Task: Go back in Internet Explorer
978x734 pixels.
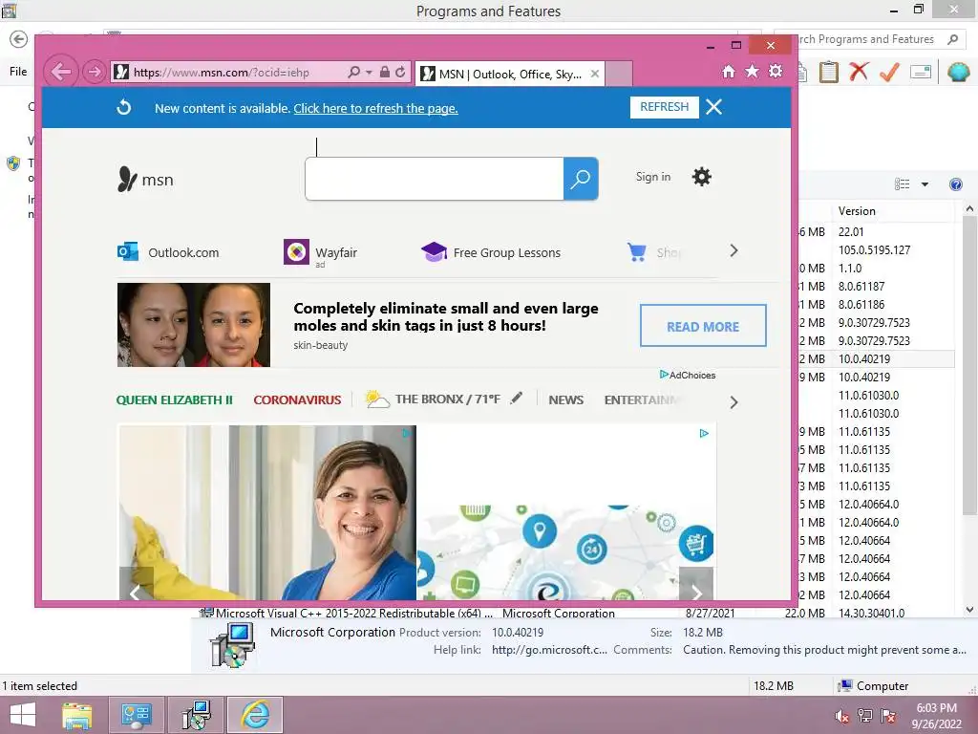Action: pos(60,73)
